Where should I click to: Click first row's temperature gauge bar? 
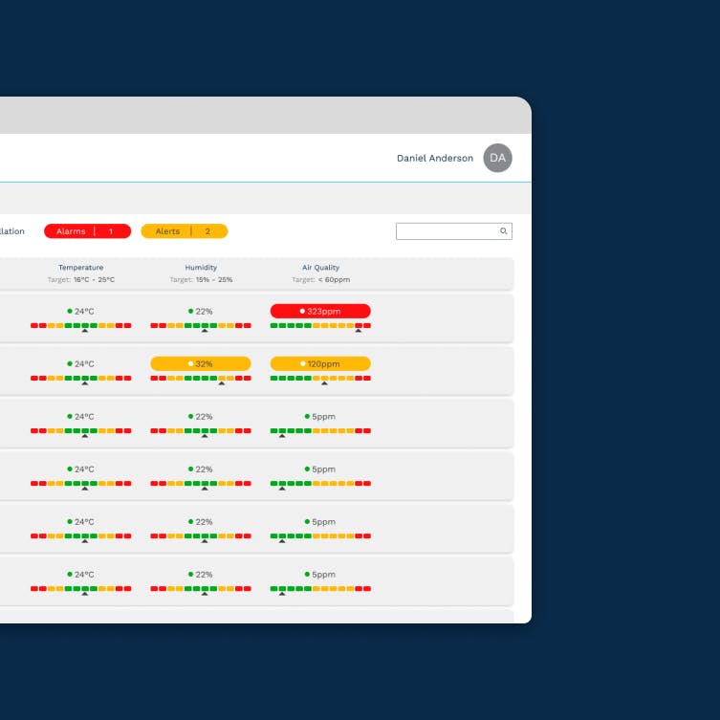coord(81,325)
